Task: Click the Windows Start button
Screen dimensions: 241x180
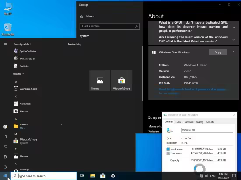Action: pyautogui.click(x=5, y=176)
